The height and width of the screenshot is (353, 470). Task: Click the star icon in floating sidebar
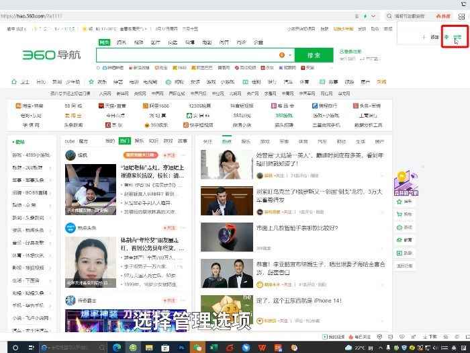click(399, 202)
